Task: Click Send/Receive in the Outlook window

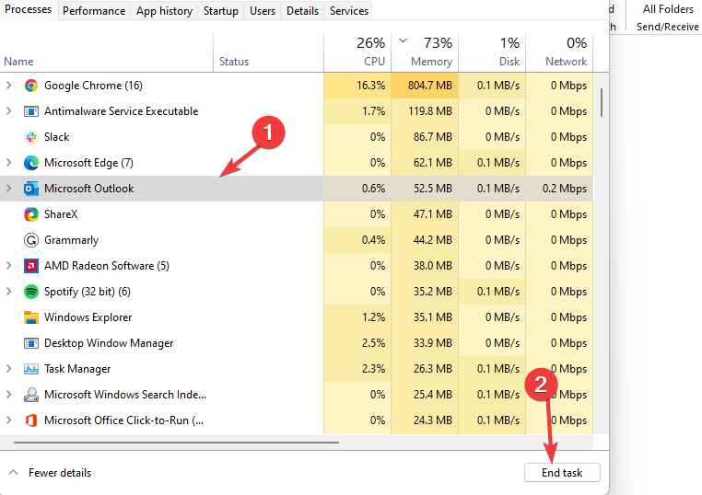Action: point(668,27)
